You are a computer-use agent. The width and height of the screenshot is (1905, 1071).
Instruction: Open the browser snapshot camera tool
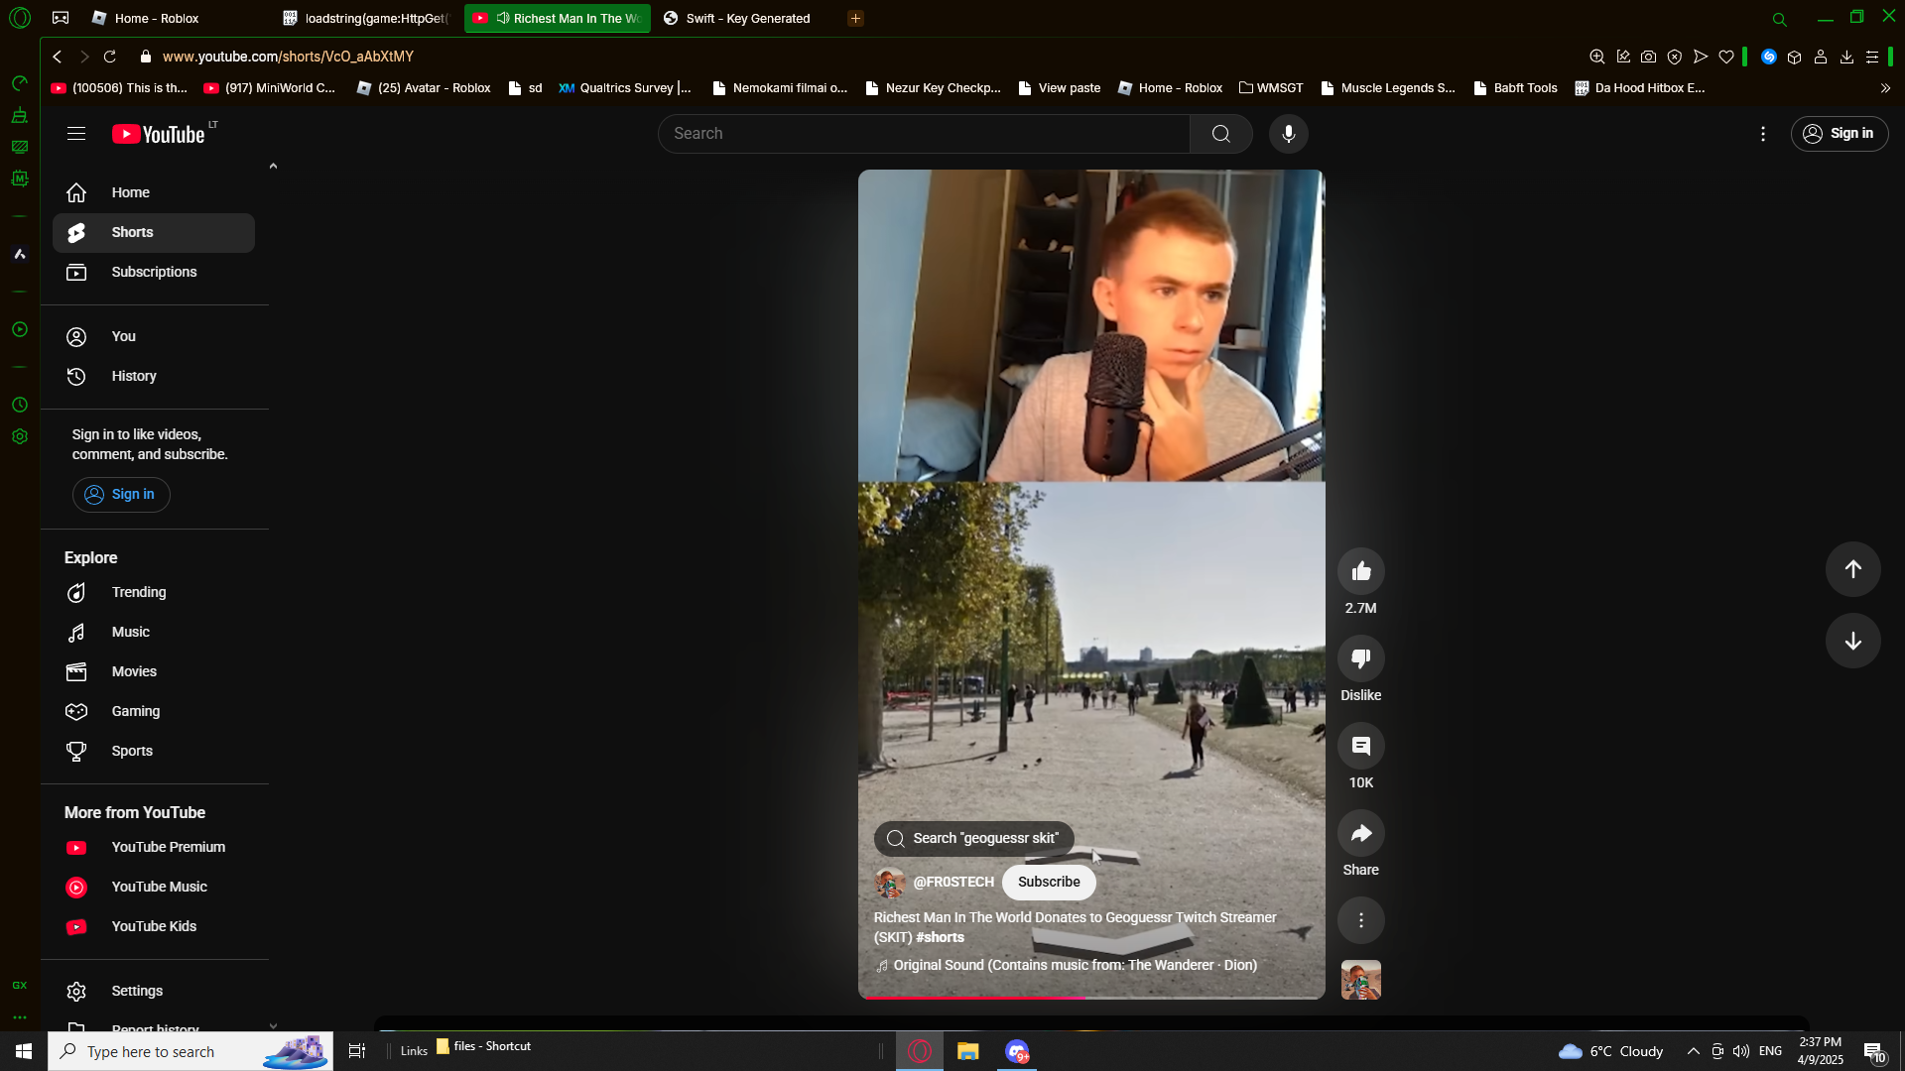click(x=1648, y=57)
